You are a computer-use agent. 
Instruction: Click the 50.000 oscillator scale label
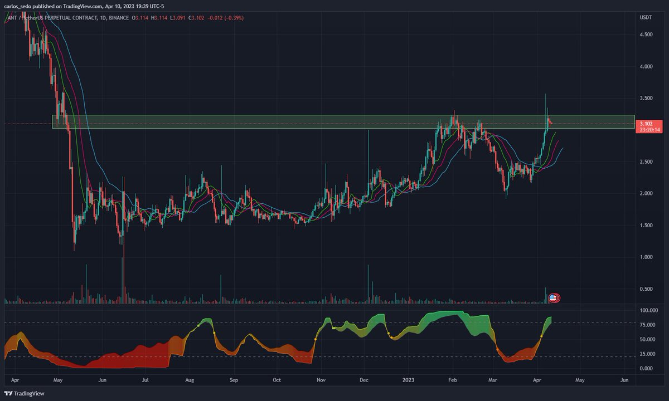(647, 339)
